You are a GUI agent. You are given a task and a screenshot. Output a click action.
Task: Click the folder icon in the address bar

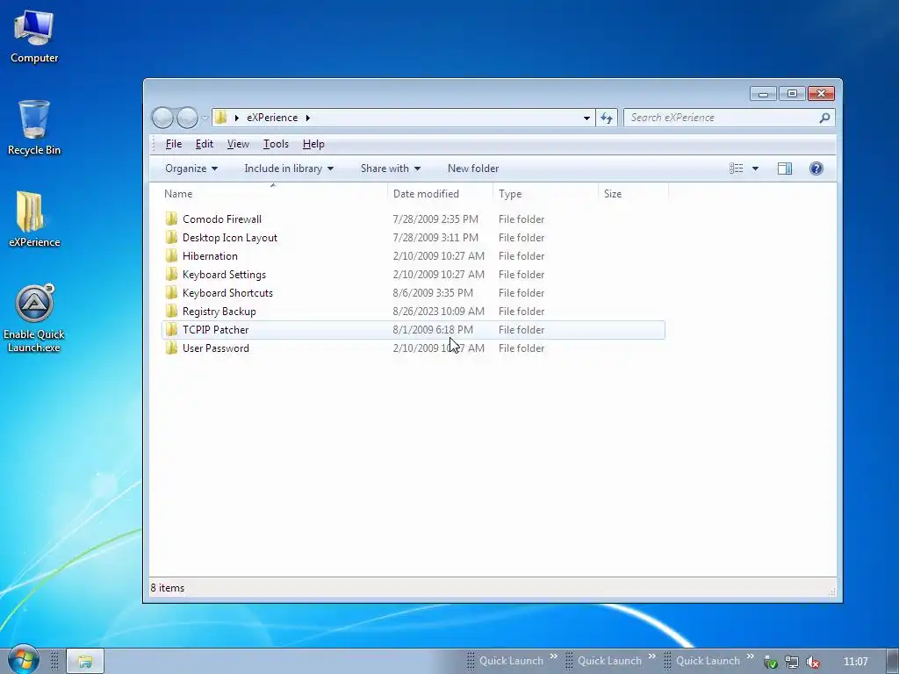[x=221, y=118]
